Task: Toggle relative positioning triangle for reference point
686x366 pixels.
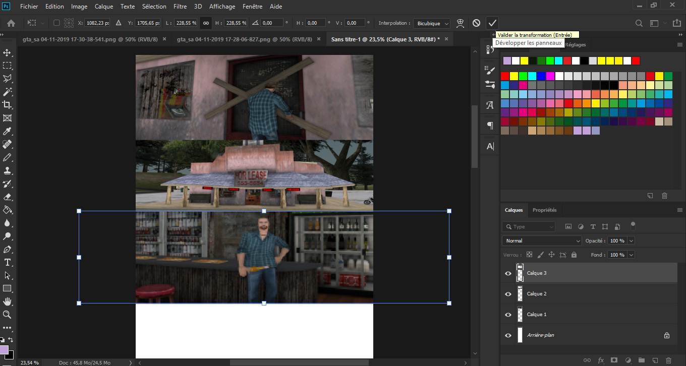Action: (x=119, y=23)
